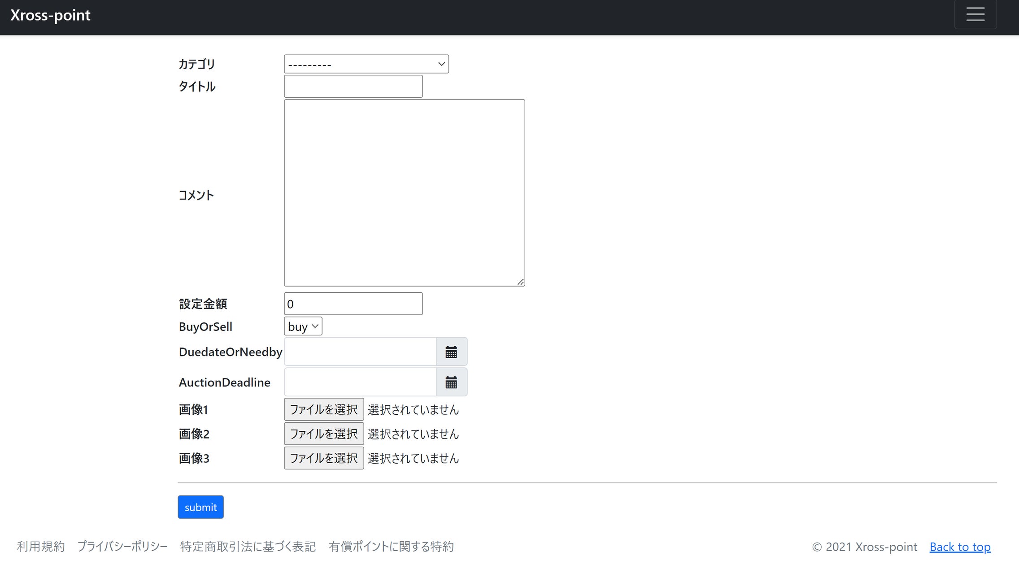Screen dimensions: 1019x565
Task: Click the AuctionDeadline calendar icon
Action: (451, 382)
